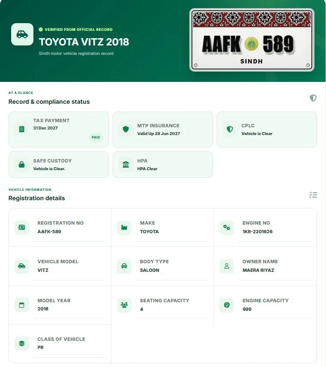
Task: Click the green verified checkmark icon
Action: tap(41, 30)
